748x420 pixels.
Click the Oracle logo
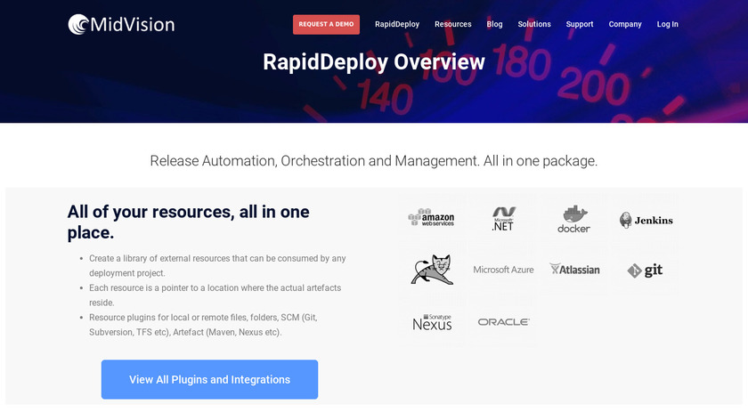tap(503, 322)
